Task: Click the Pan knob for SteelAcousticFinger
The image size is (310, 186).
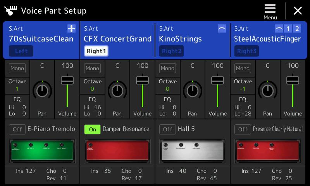Action: pos(267,91)
